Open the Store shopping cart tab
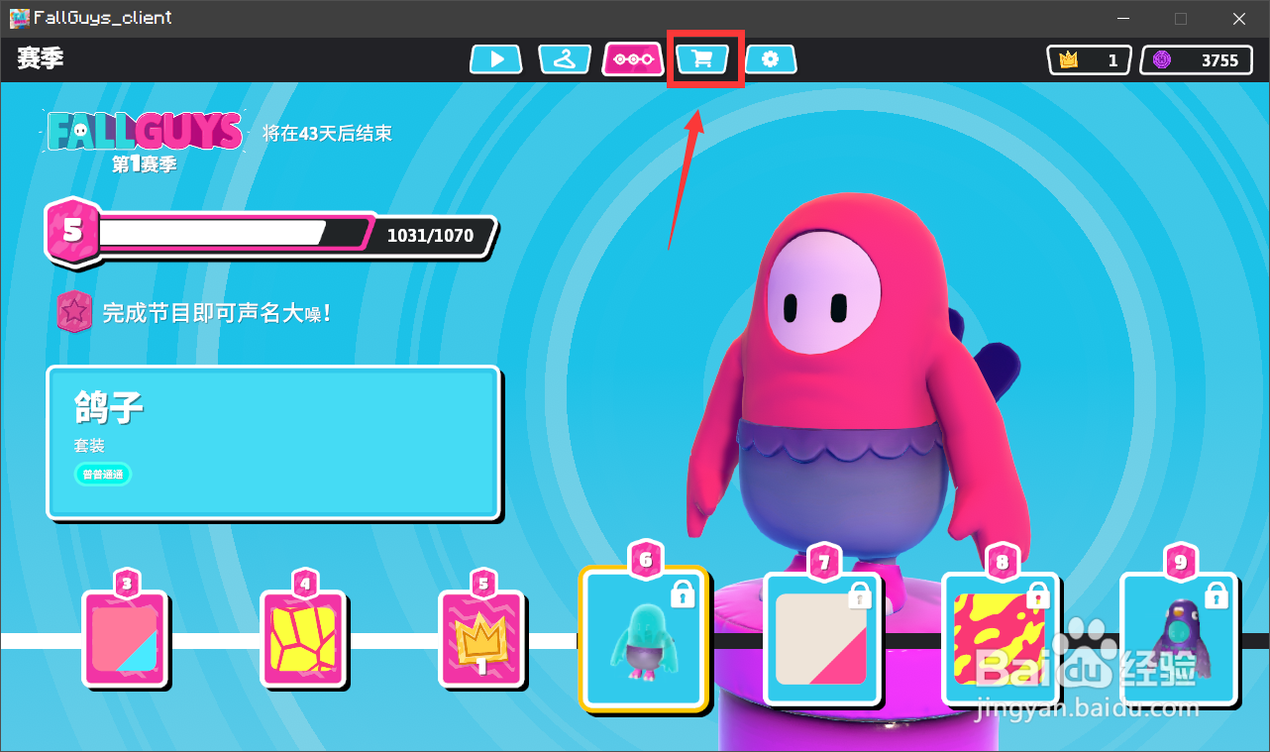Image resolution: width=1270 pixels, height=752 pixels. tap(702, 59)
